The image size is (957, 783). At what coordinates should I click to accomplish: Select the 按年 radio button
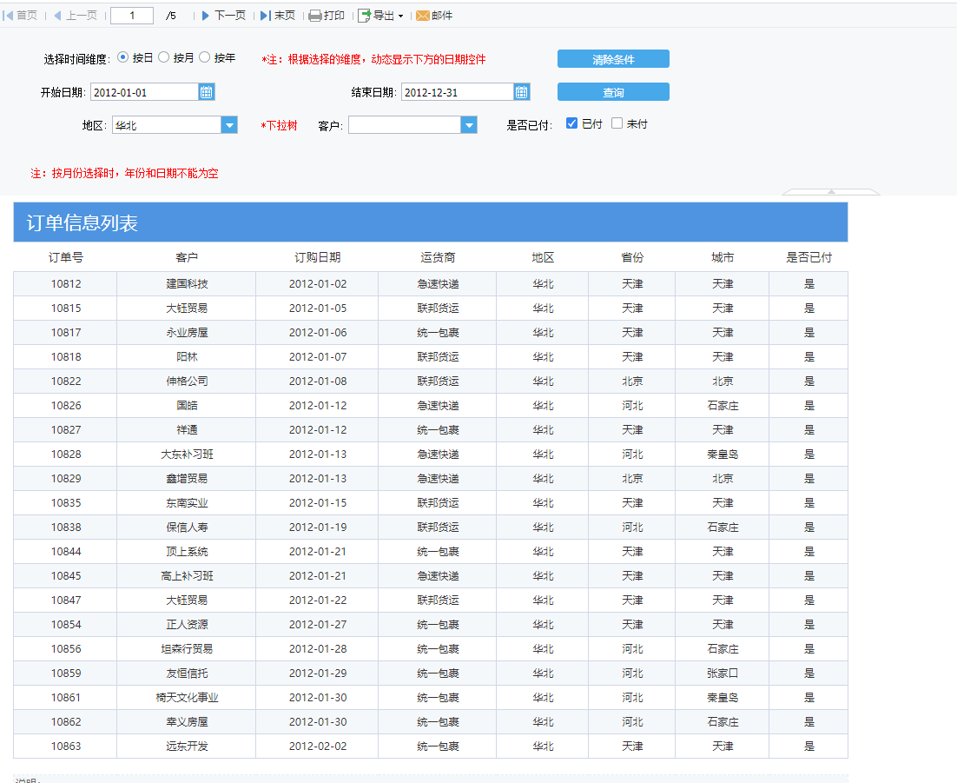point(204,57)
